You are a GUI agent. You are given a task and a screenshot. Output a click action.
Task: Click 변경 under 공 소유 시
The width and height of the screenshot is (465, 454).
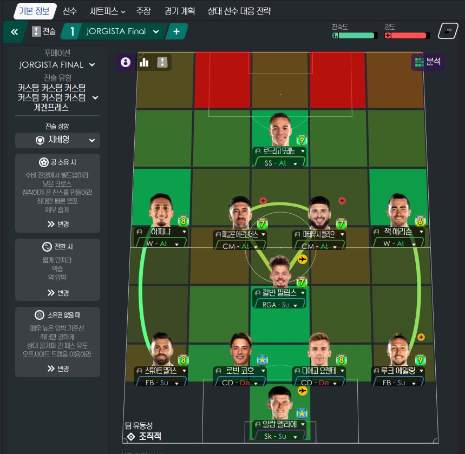click(58, 224)
